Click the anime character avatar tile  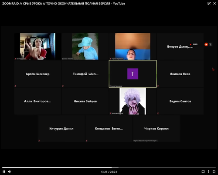coord(133,101)
